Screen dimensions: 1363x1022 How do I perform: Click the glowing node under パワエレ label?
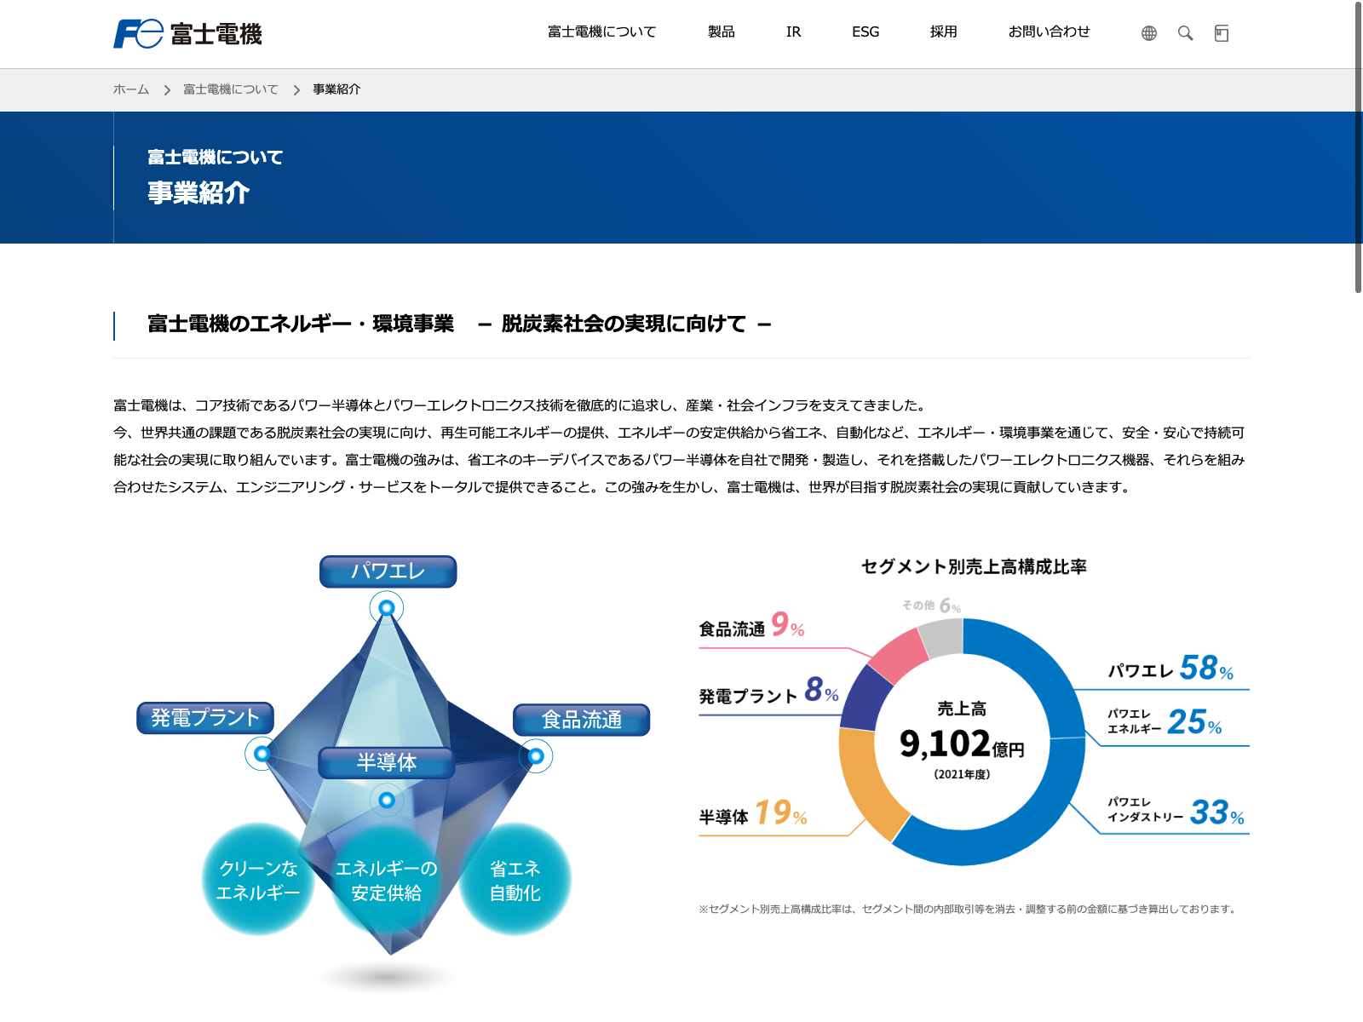[387, 608]
